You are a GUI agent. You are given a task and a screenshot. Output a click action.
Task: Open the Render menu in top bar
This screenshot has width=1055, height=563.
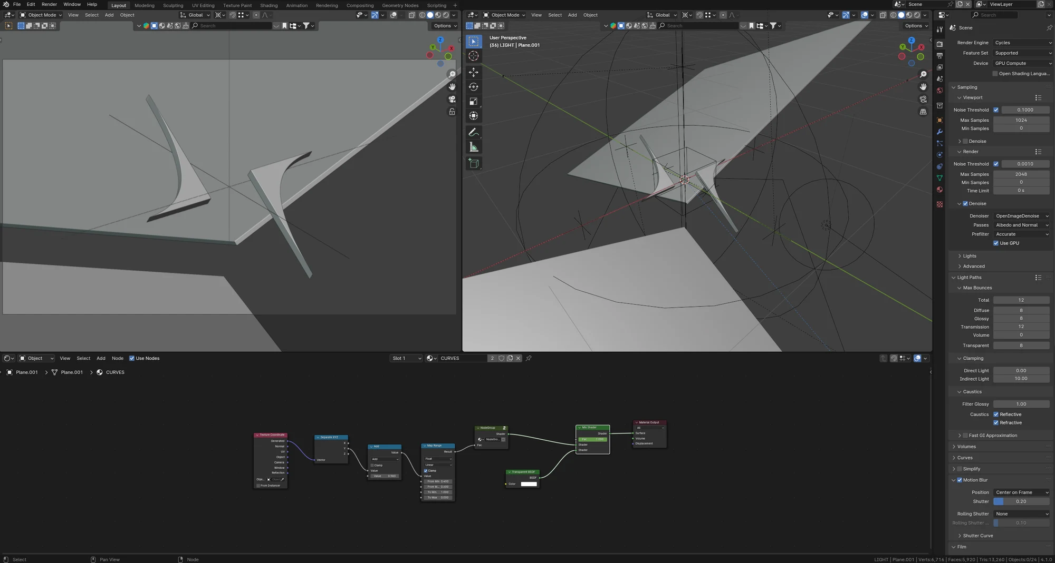49,4
